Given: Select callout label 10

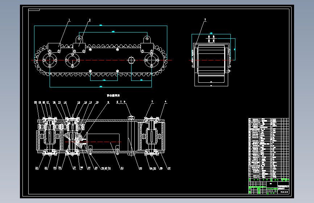Looking at the screenshot, I should tap(97, 103).
